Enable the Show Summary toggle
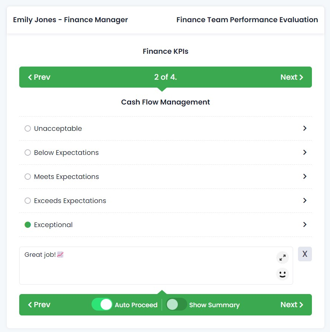Screen dimensions: 330x332 [177, 305]
